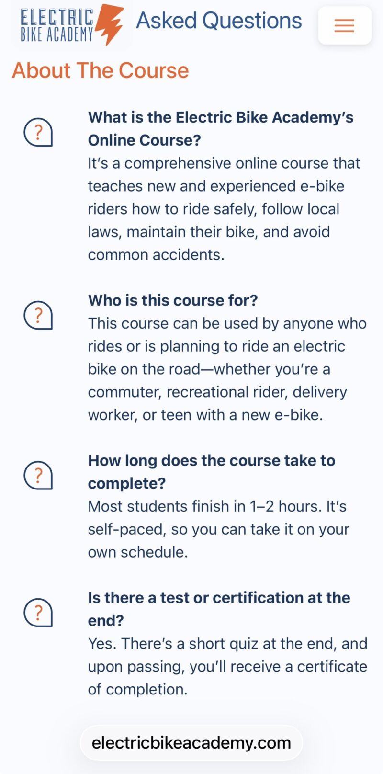Expand 'How long does the course take to complete?'
Screen dimensions: 383x774
tap(211, 471)
